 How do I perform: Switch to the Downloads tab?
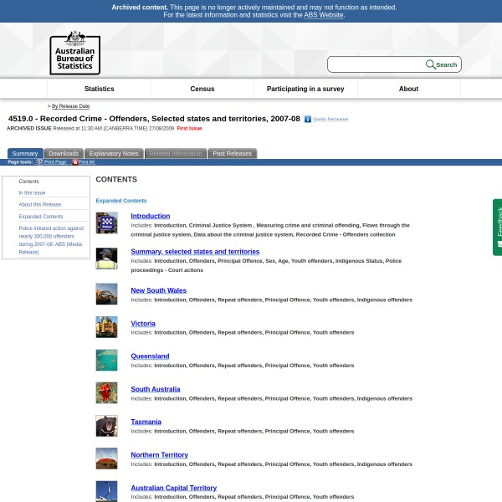point(64,153)
